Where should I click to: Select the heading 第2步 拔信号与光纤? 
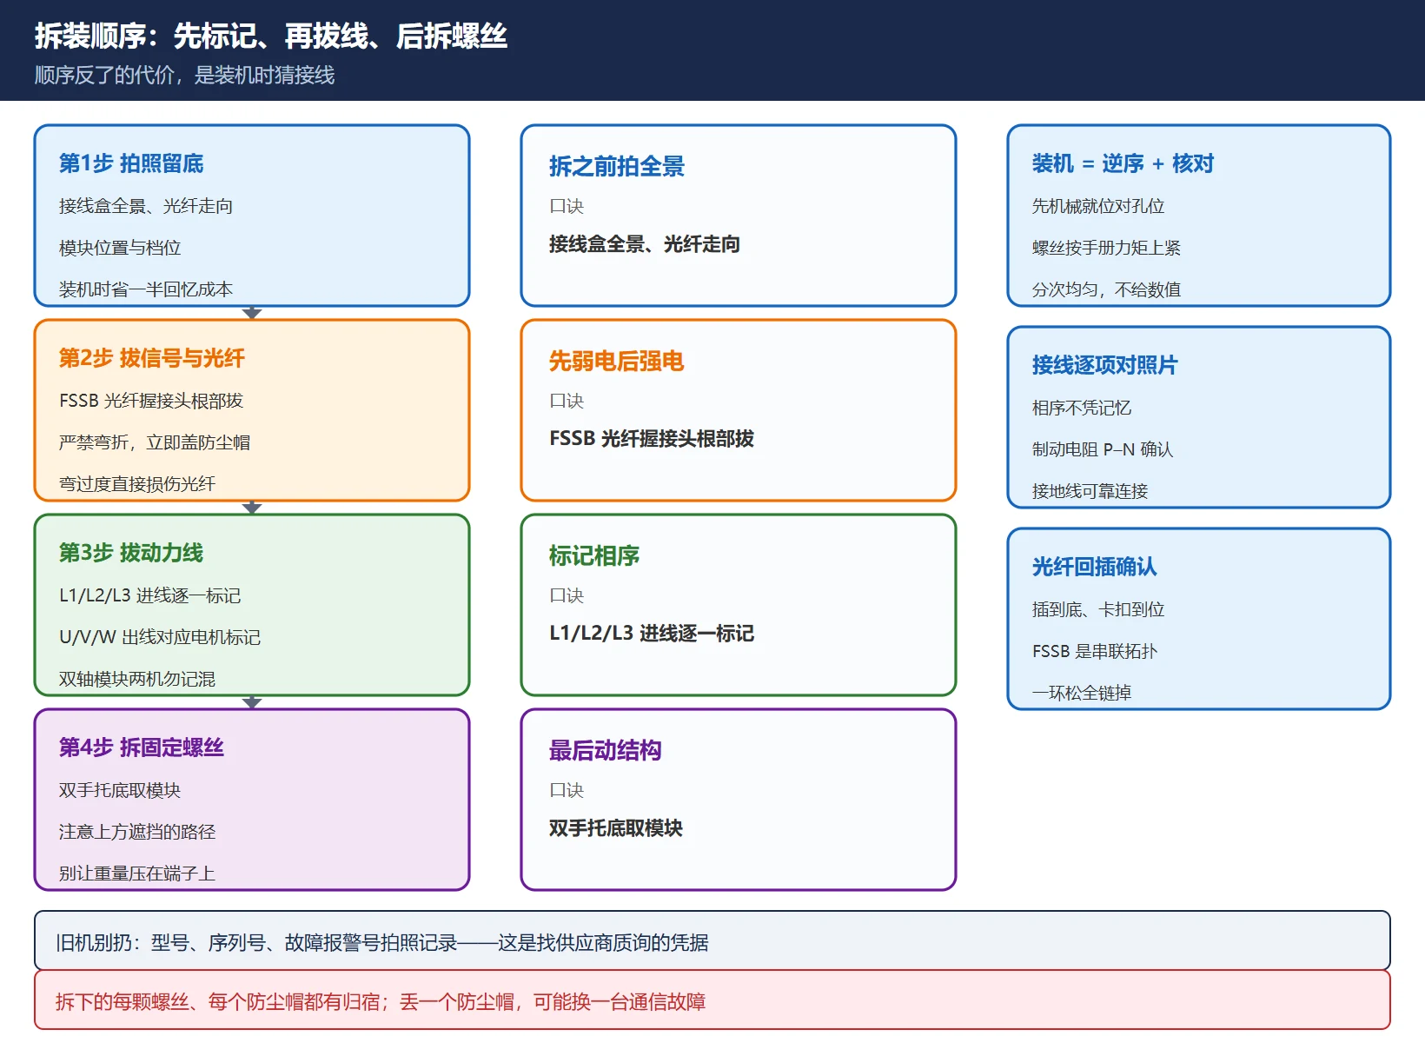coord(152,358)
